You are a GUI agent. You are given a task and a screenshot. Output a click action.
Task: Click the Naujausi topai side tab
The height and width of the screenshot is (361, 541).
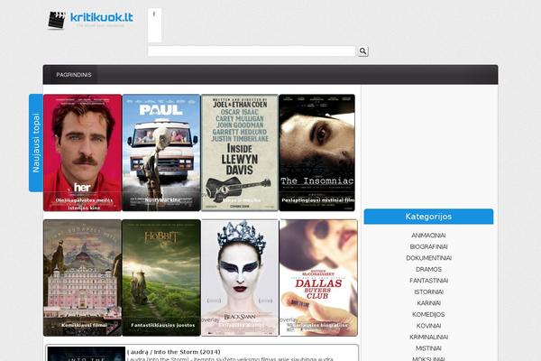point(36,143)
